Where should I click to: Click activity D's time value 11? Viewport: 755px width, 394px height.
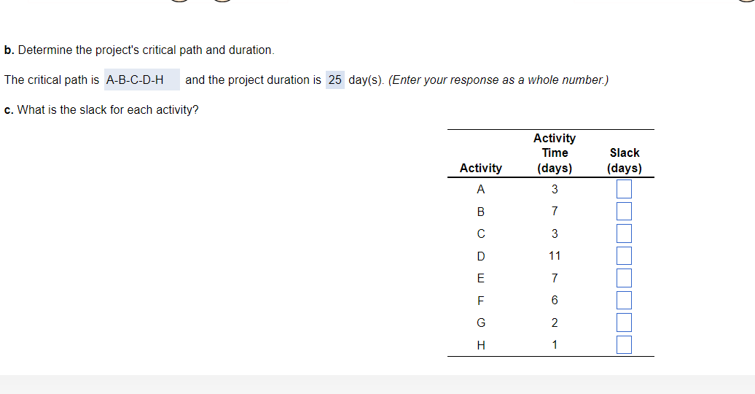[555, 255]
